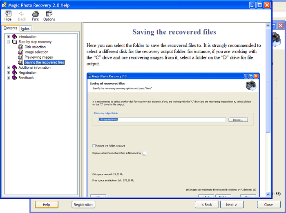The width and height of the screenshot is (286, 213).
Task: Click the Hide toolbar icon
Action: pos(8,14)
